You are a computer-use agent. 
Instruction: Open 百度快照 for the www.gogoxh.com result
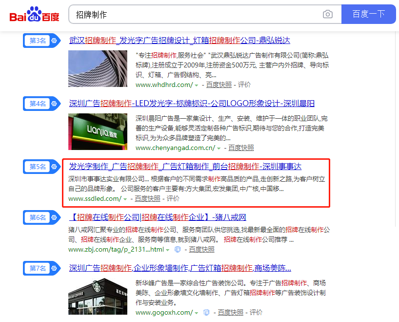231,312
